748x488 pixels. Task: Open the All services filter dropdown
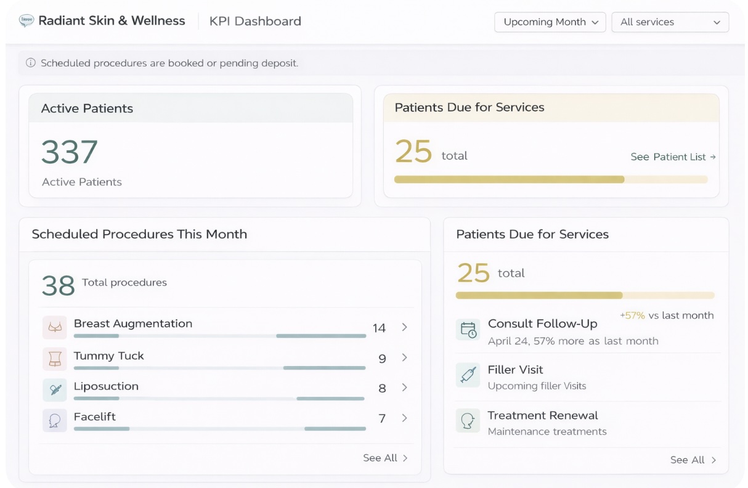coord(669,22)
